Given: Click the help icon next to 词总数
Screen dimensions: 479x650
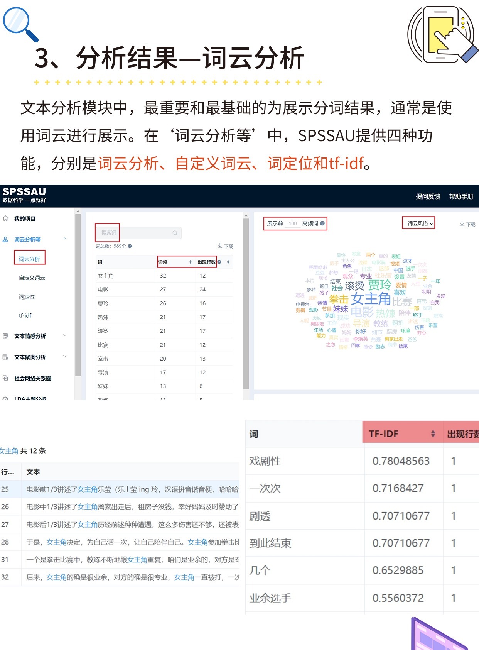Looking at the screenshot, I should click(130, 246).
